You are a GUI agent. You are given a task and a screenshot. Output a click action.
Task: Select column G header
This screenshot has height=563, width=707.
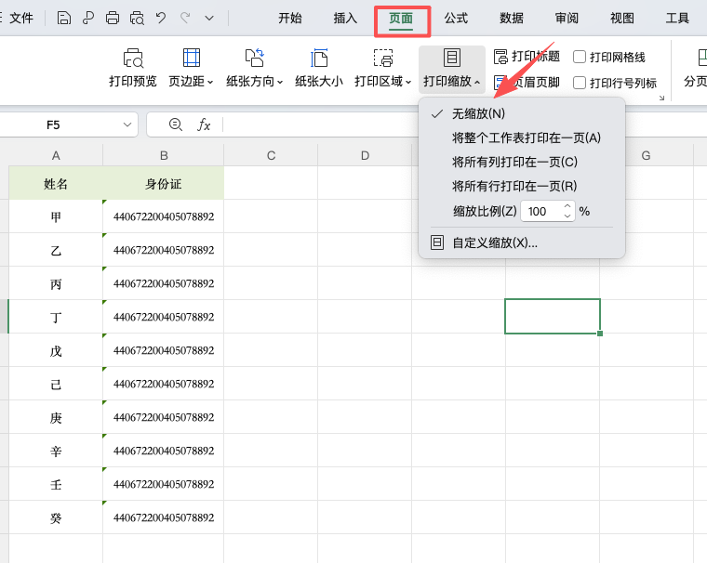click(647, 155)
